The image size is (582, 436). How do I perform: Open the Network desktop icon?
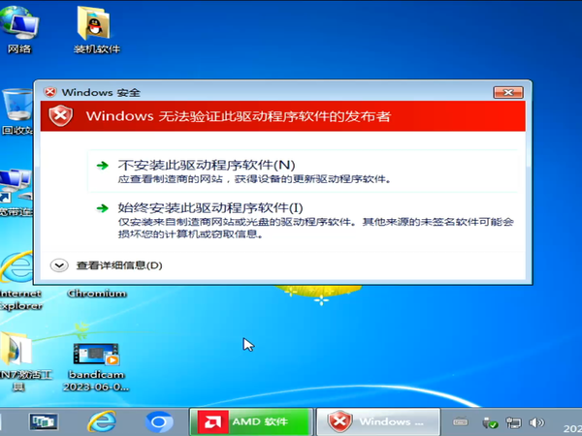19,30
